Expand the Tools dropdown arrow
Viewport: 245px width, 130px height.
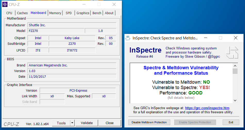(72, 123)
